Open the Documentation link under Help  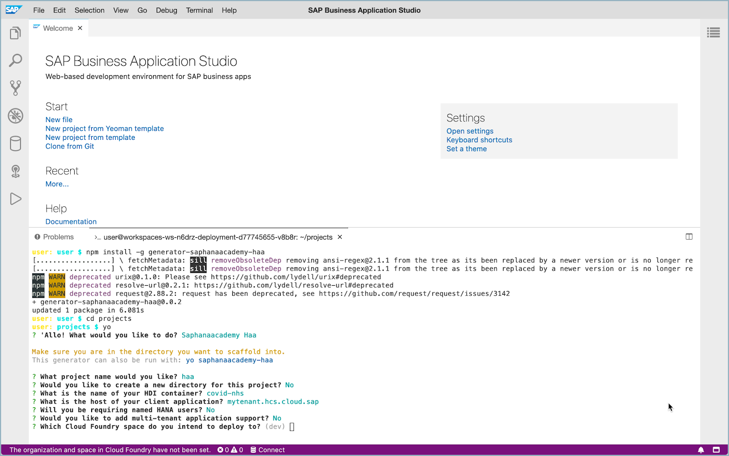tap(71, 222)
